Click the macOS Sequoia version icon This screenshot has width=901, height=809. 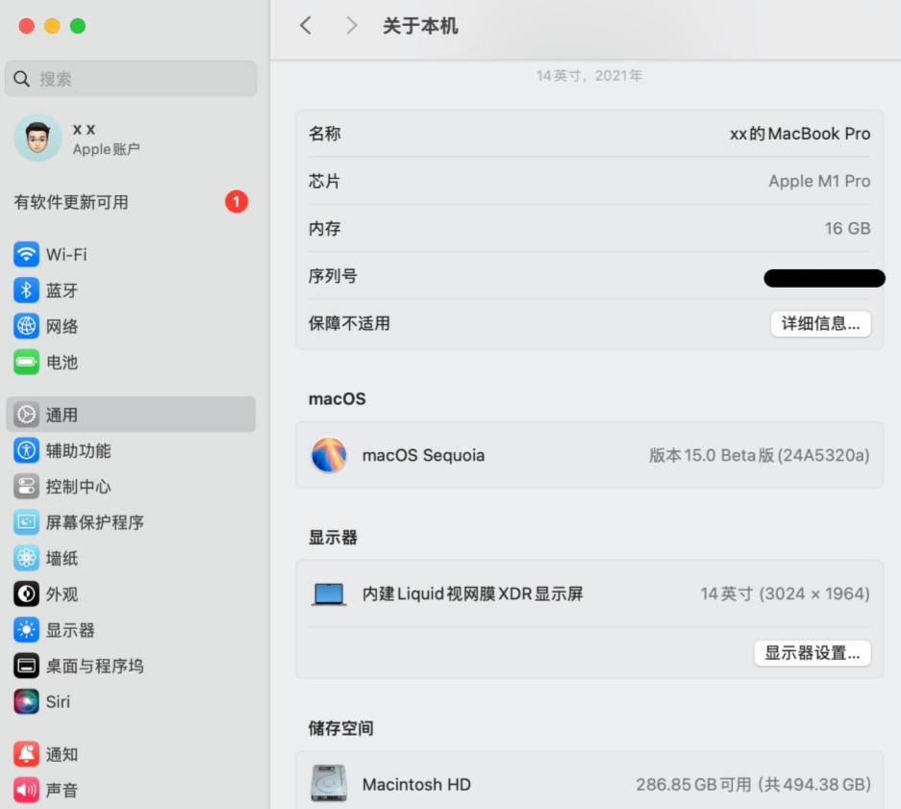click(330, 455)
